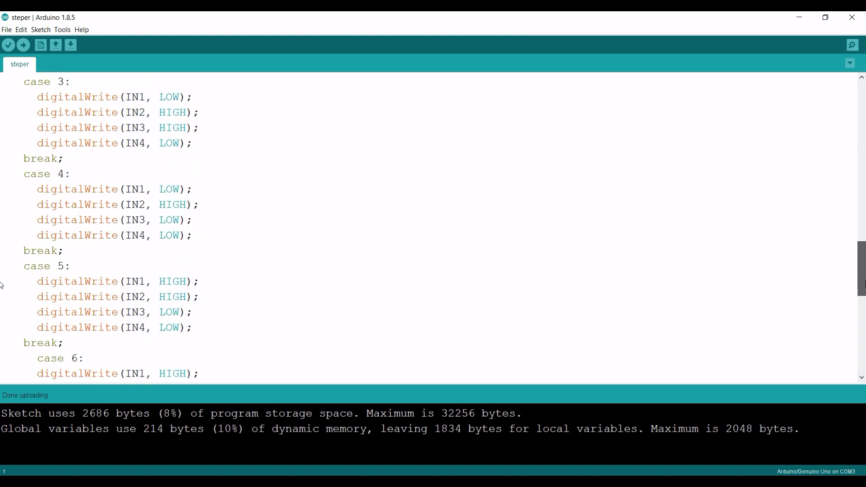Open the Serial Monitor

pos(853,45)
